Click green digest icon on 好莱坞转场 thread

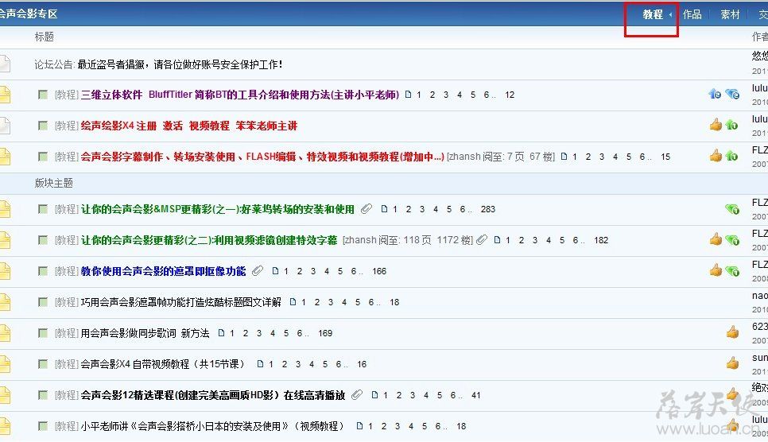coord(732,209)
